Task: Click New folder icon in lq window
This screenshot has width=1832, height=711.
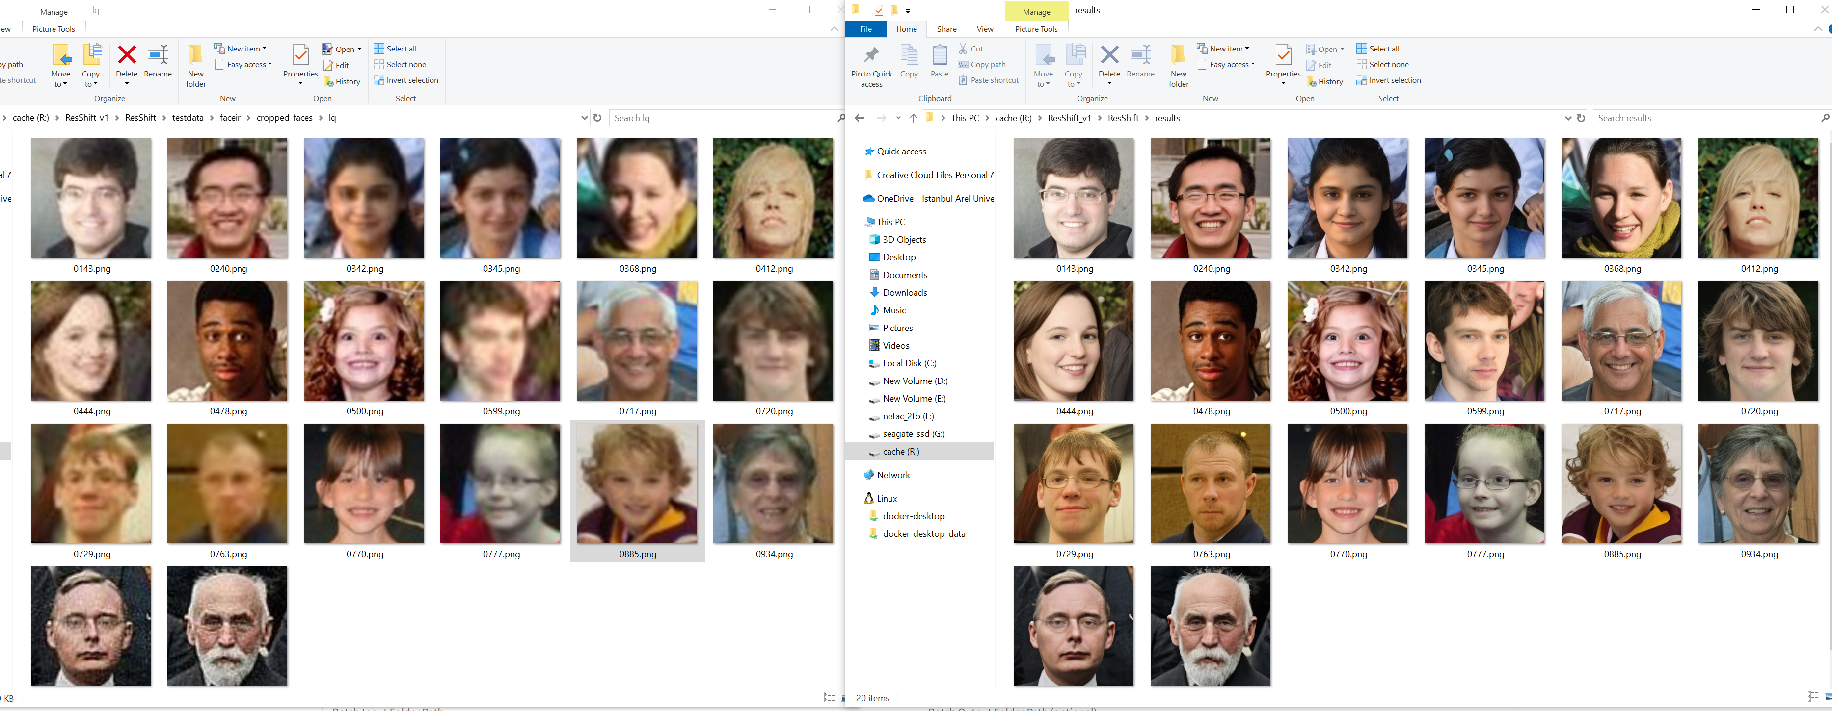Action: click(x=195, y=56)
